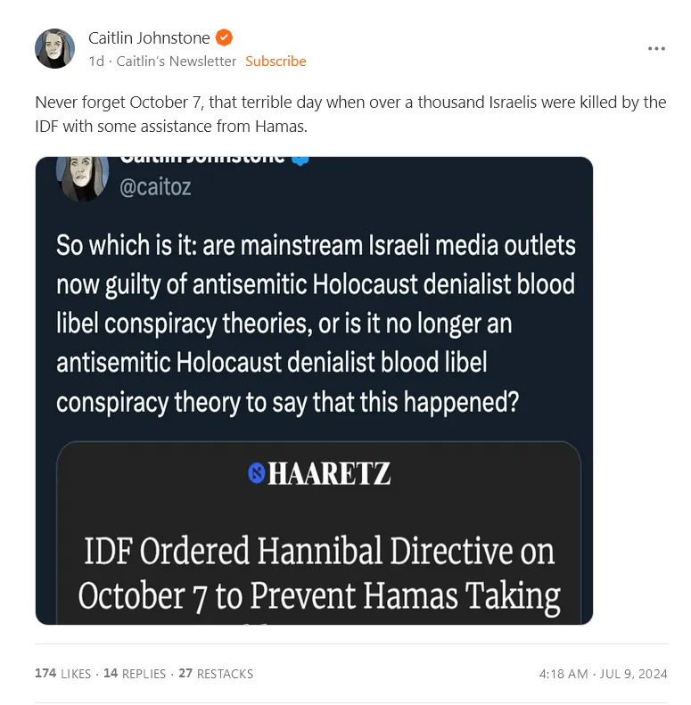The image size is (691, 705).
Task: Click the Caitlin Johnstone author name
Action: point(149,38)
